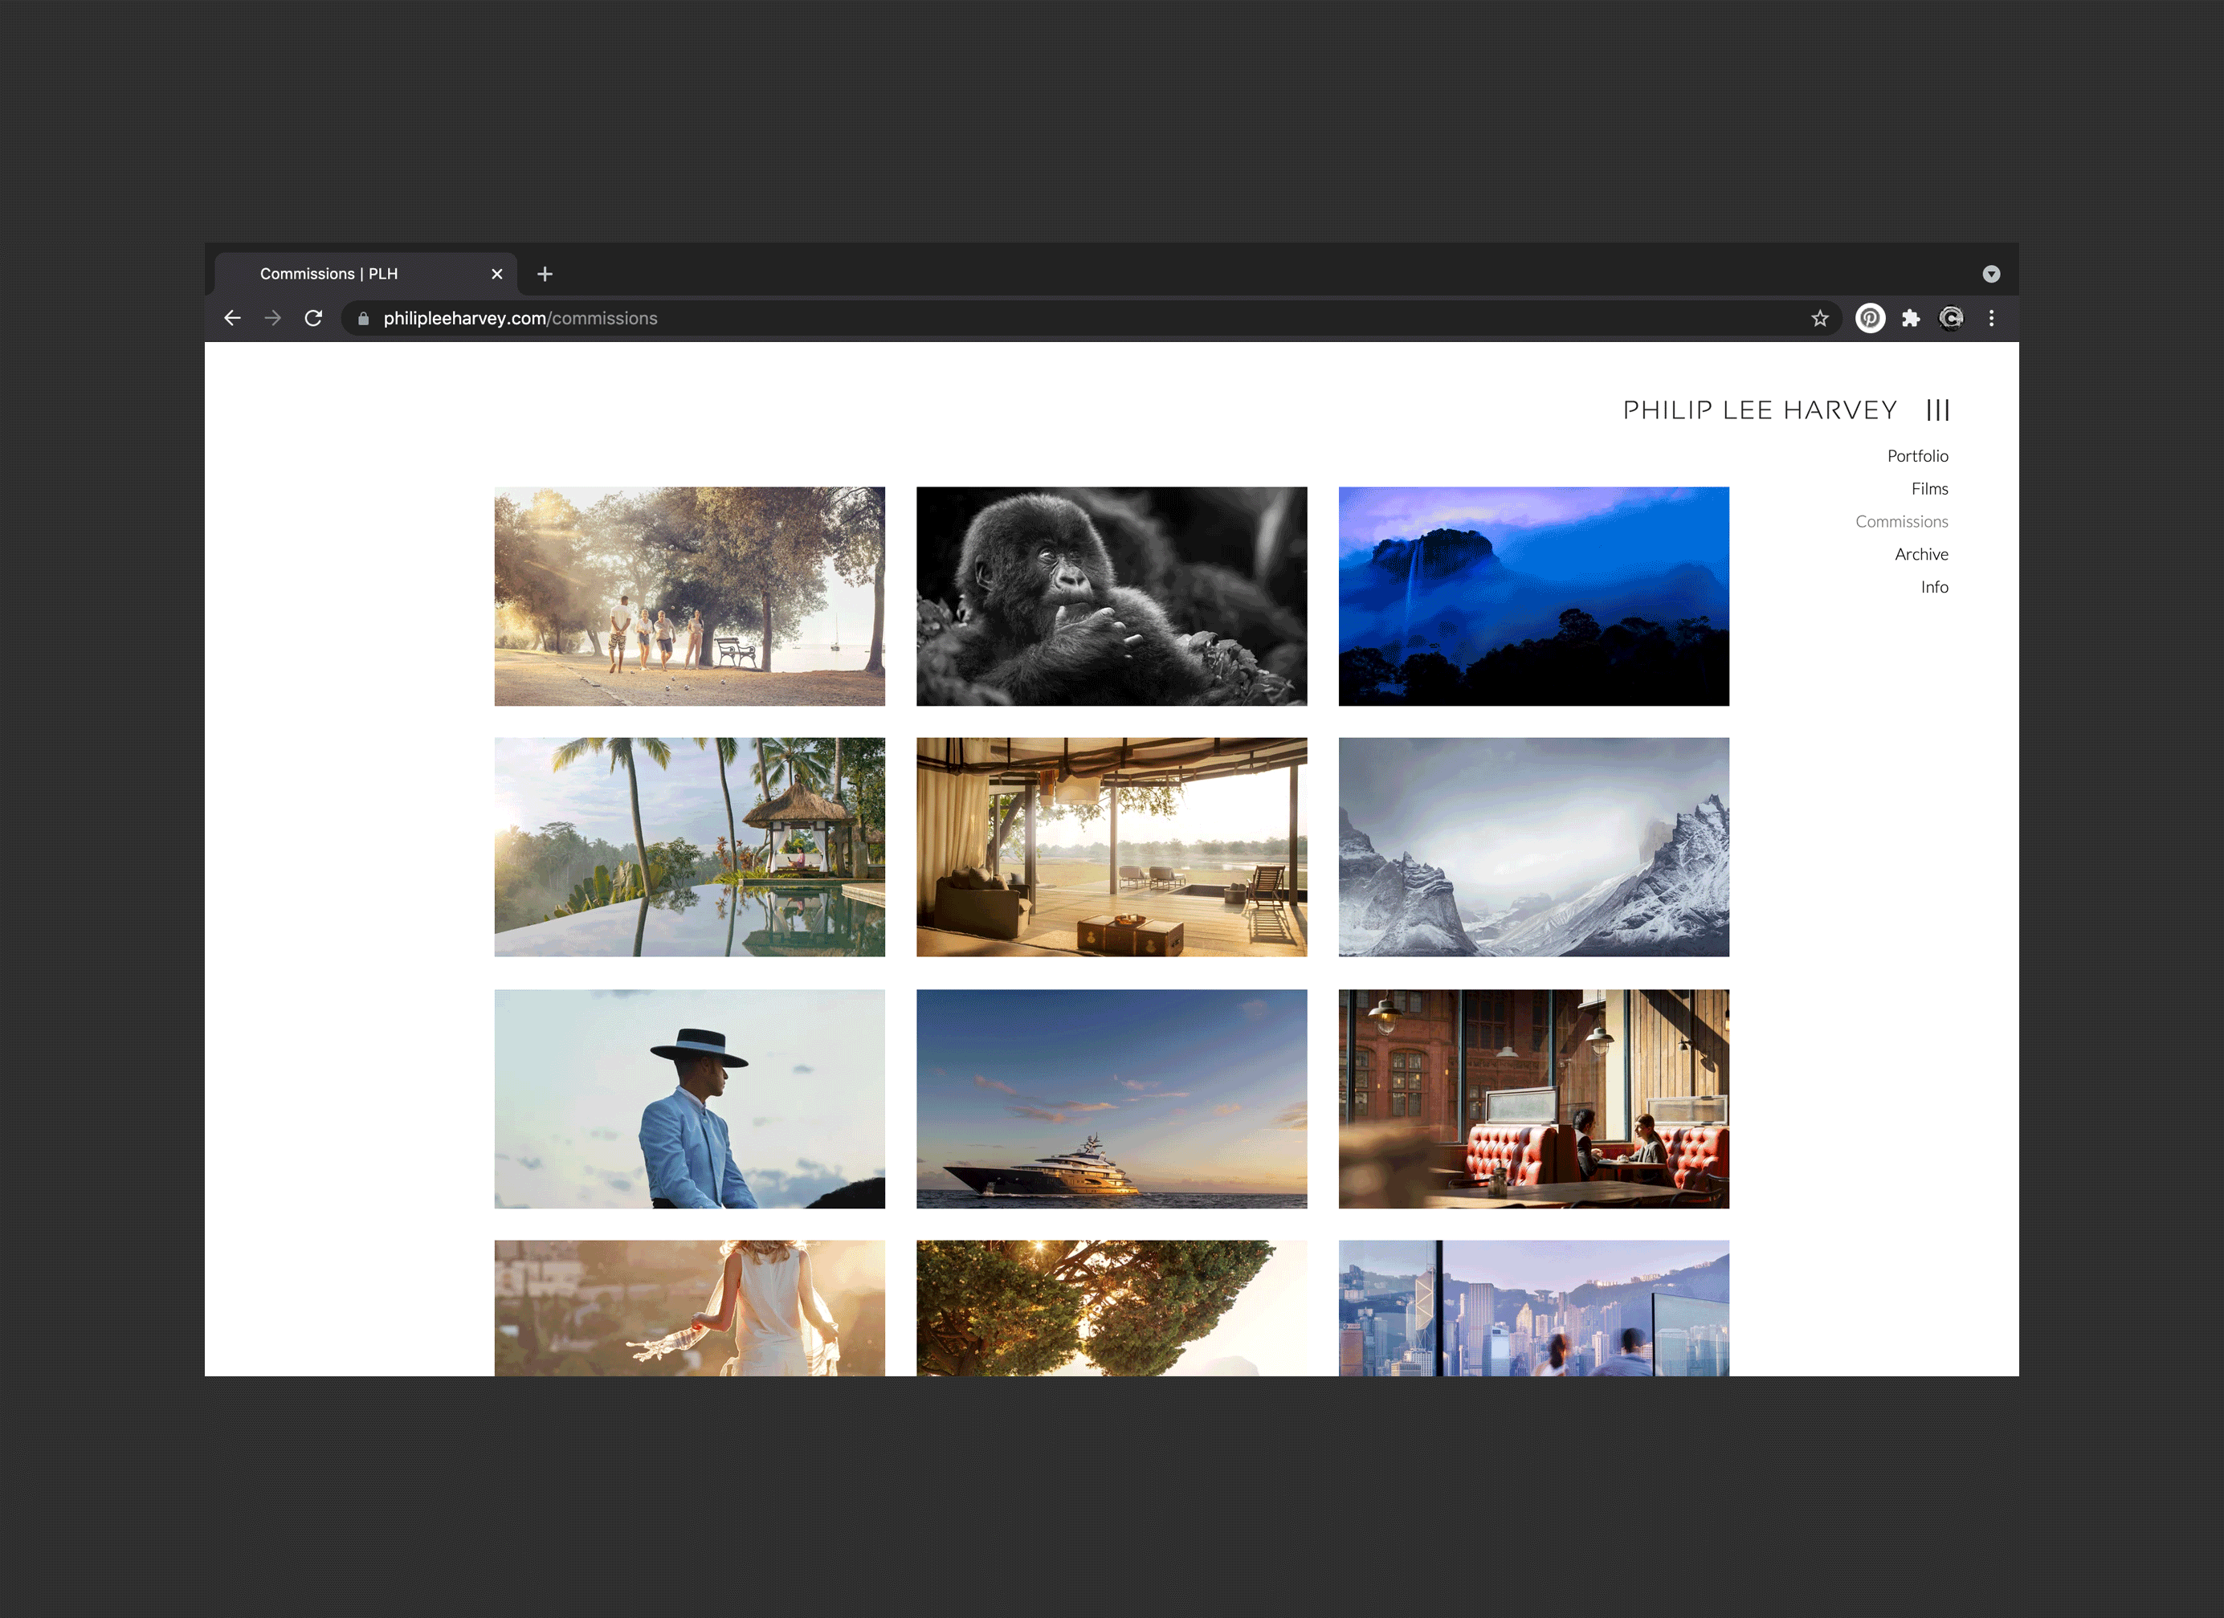Open the Films menu item
Image resolution: width=2224 pixels, height=1618 pixels.
(1929, 488)
